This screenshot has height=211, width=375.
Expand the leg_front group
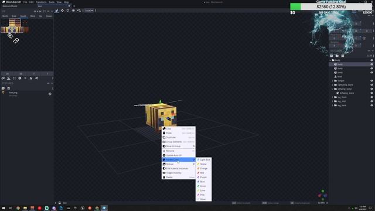click(333, 97)
